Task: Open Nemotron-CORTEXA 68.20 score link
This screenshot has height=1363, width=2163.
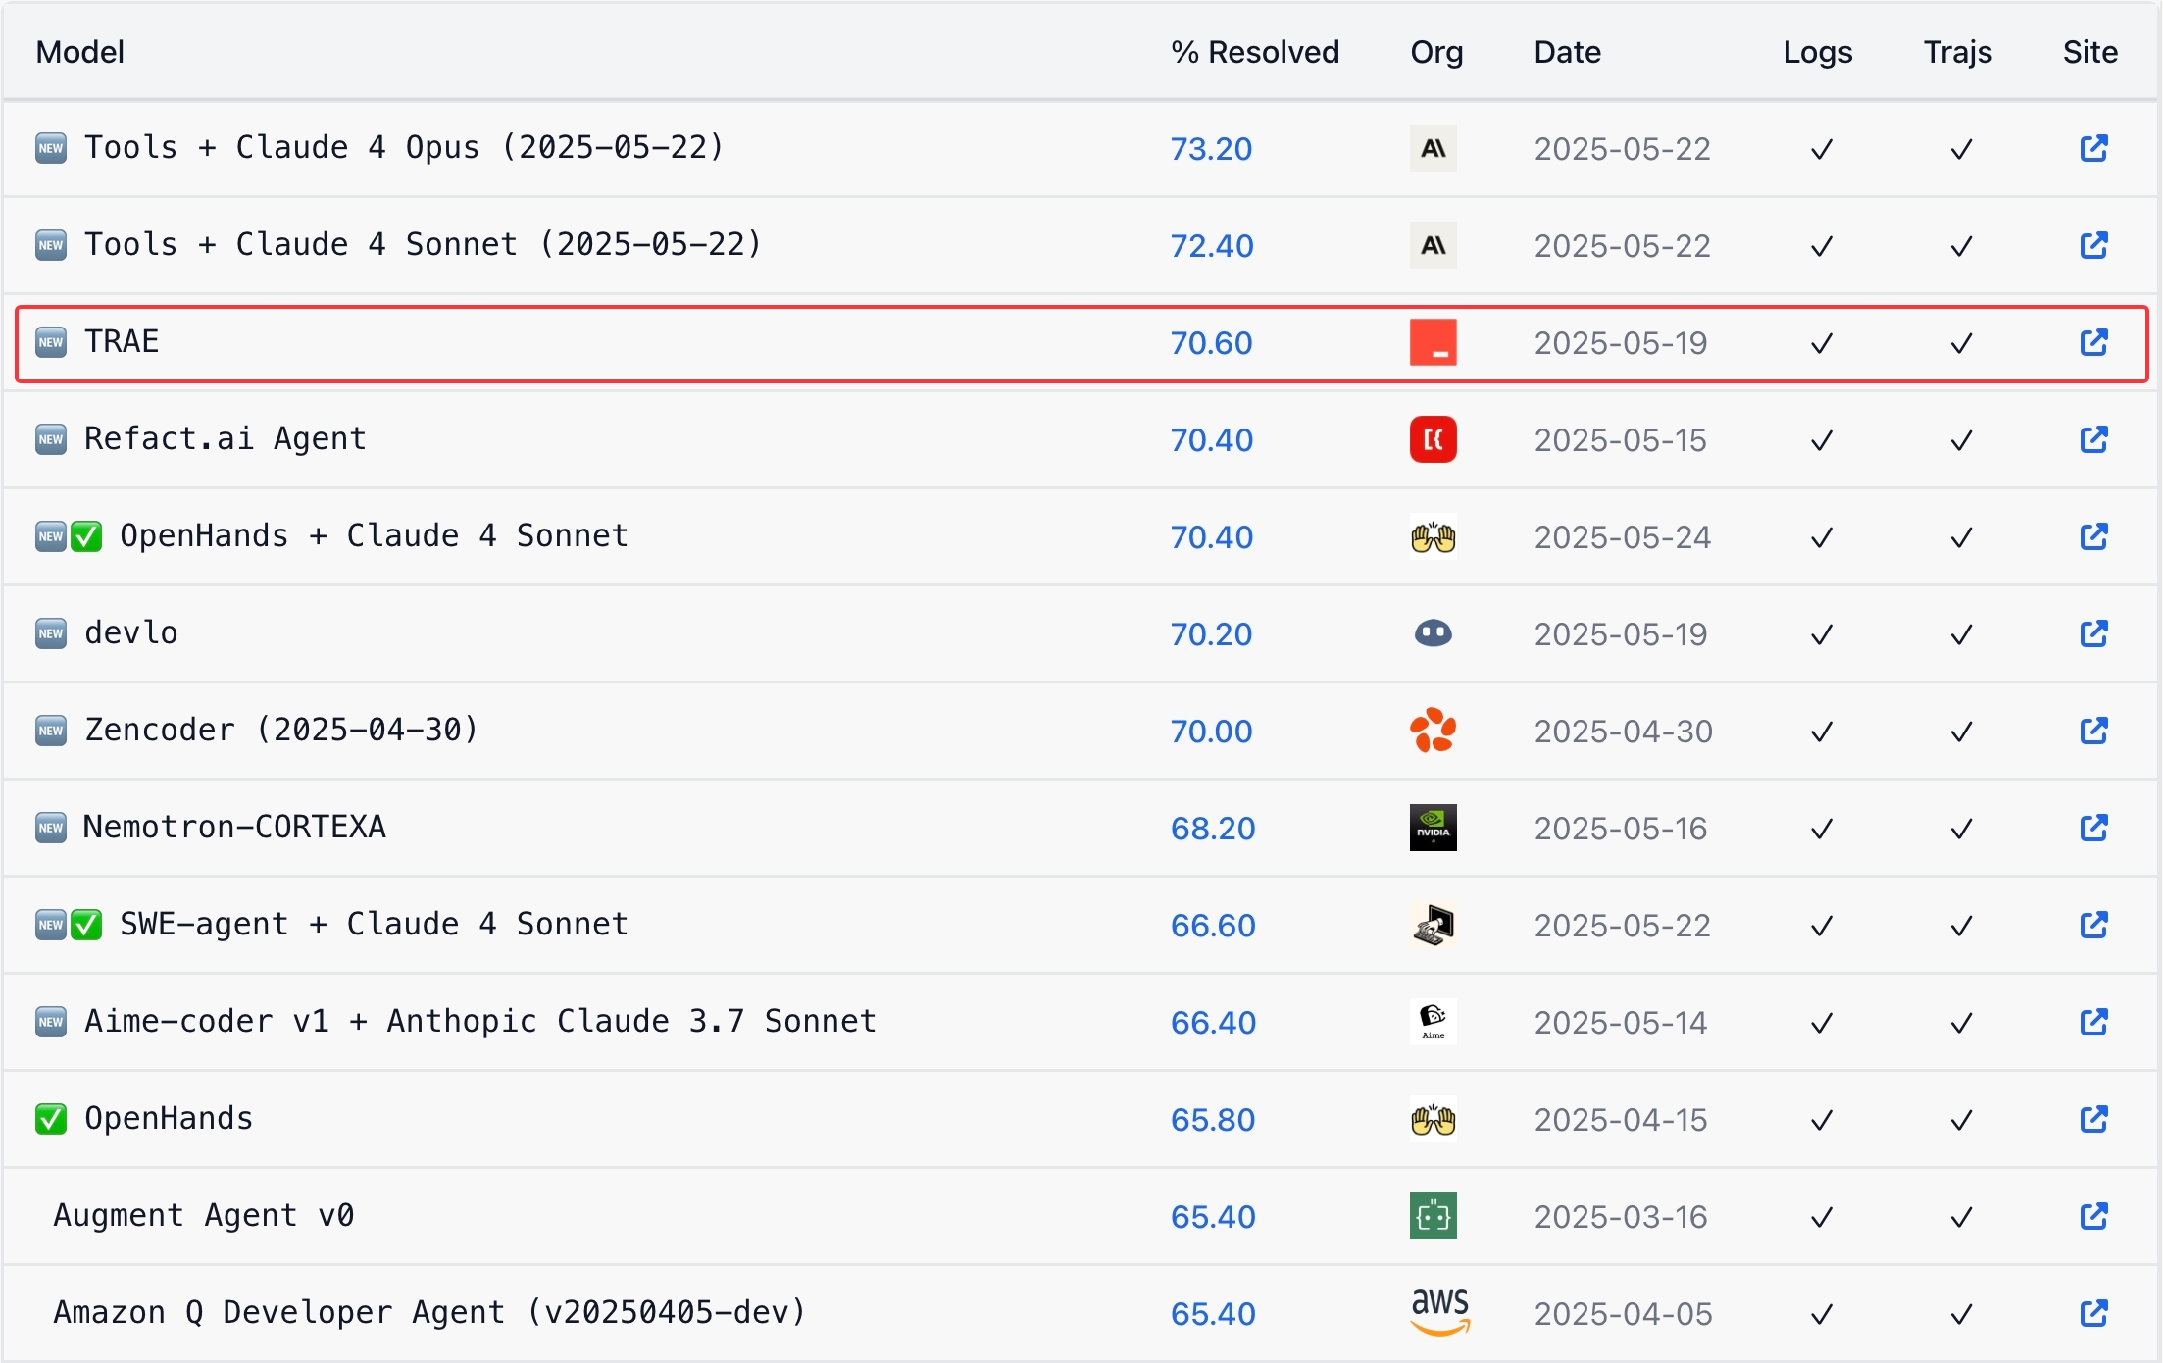Action: (x=1213, y=829)
